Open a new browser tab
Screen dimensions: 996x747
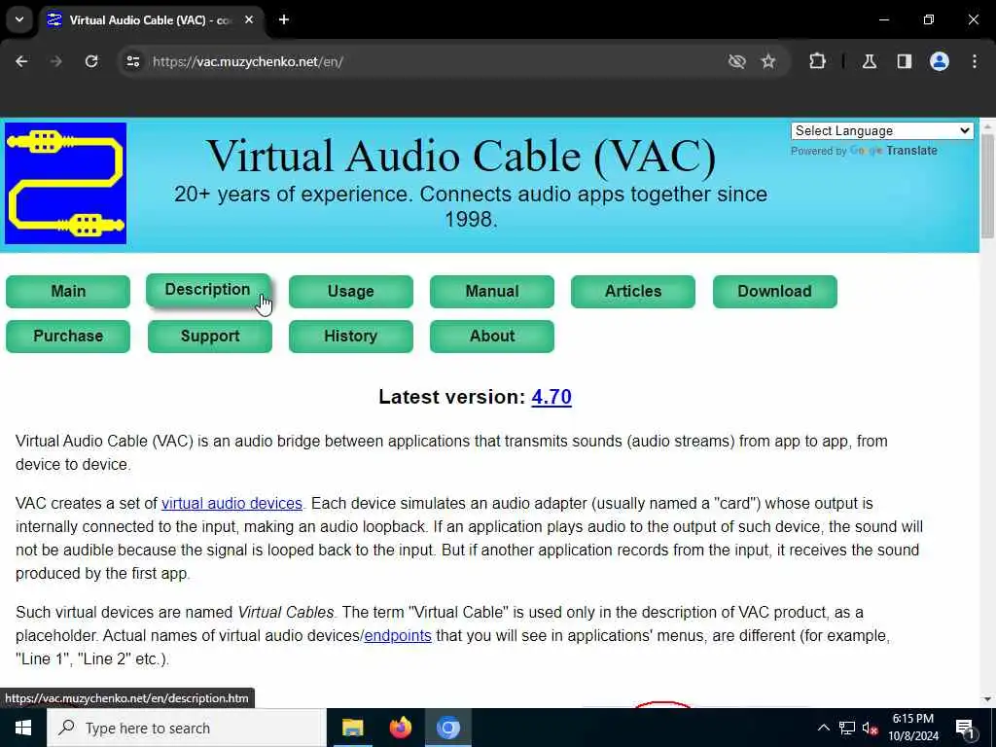(284, 19)
